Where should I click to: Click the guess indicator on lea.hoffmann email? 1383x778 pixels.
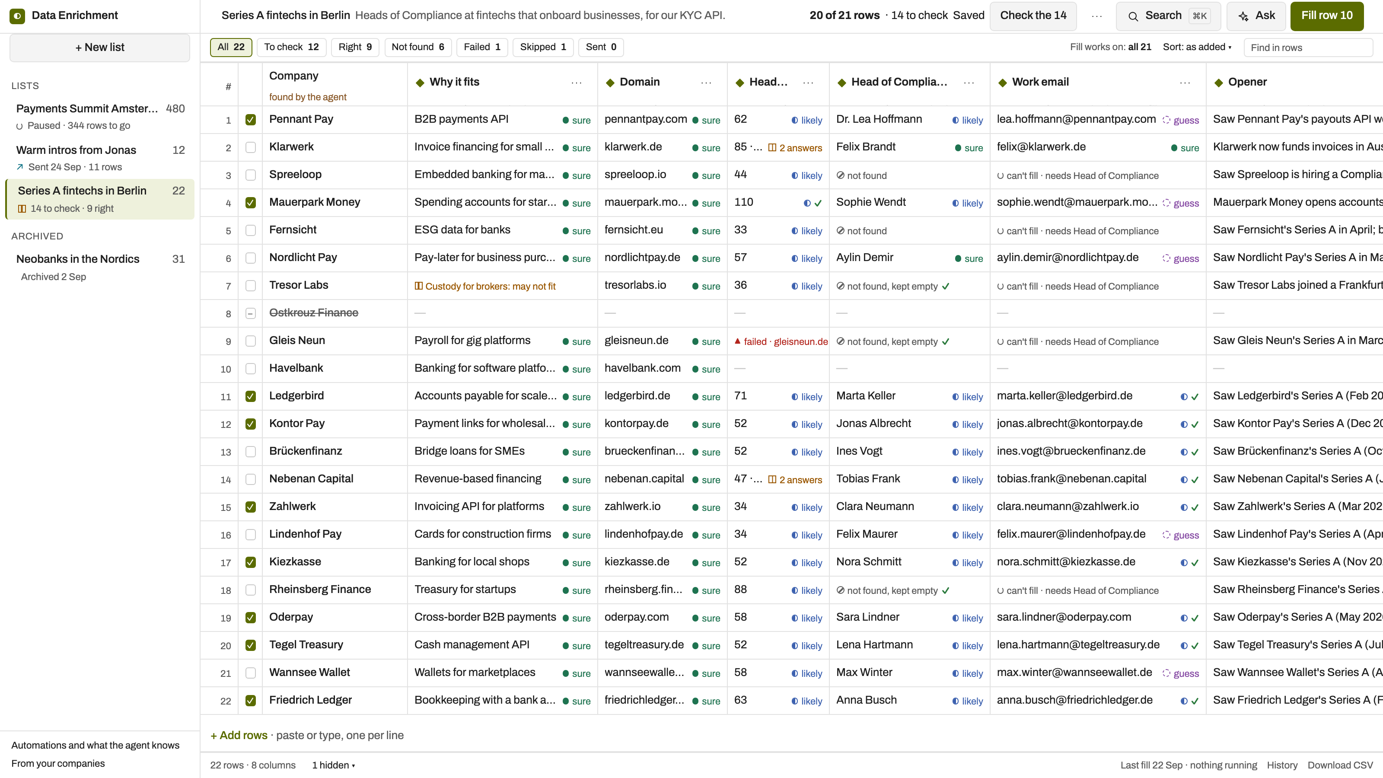(x=1181, y=120)
